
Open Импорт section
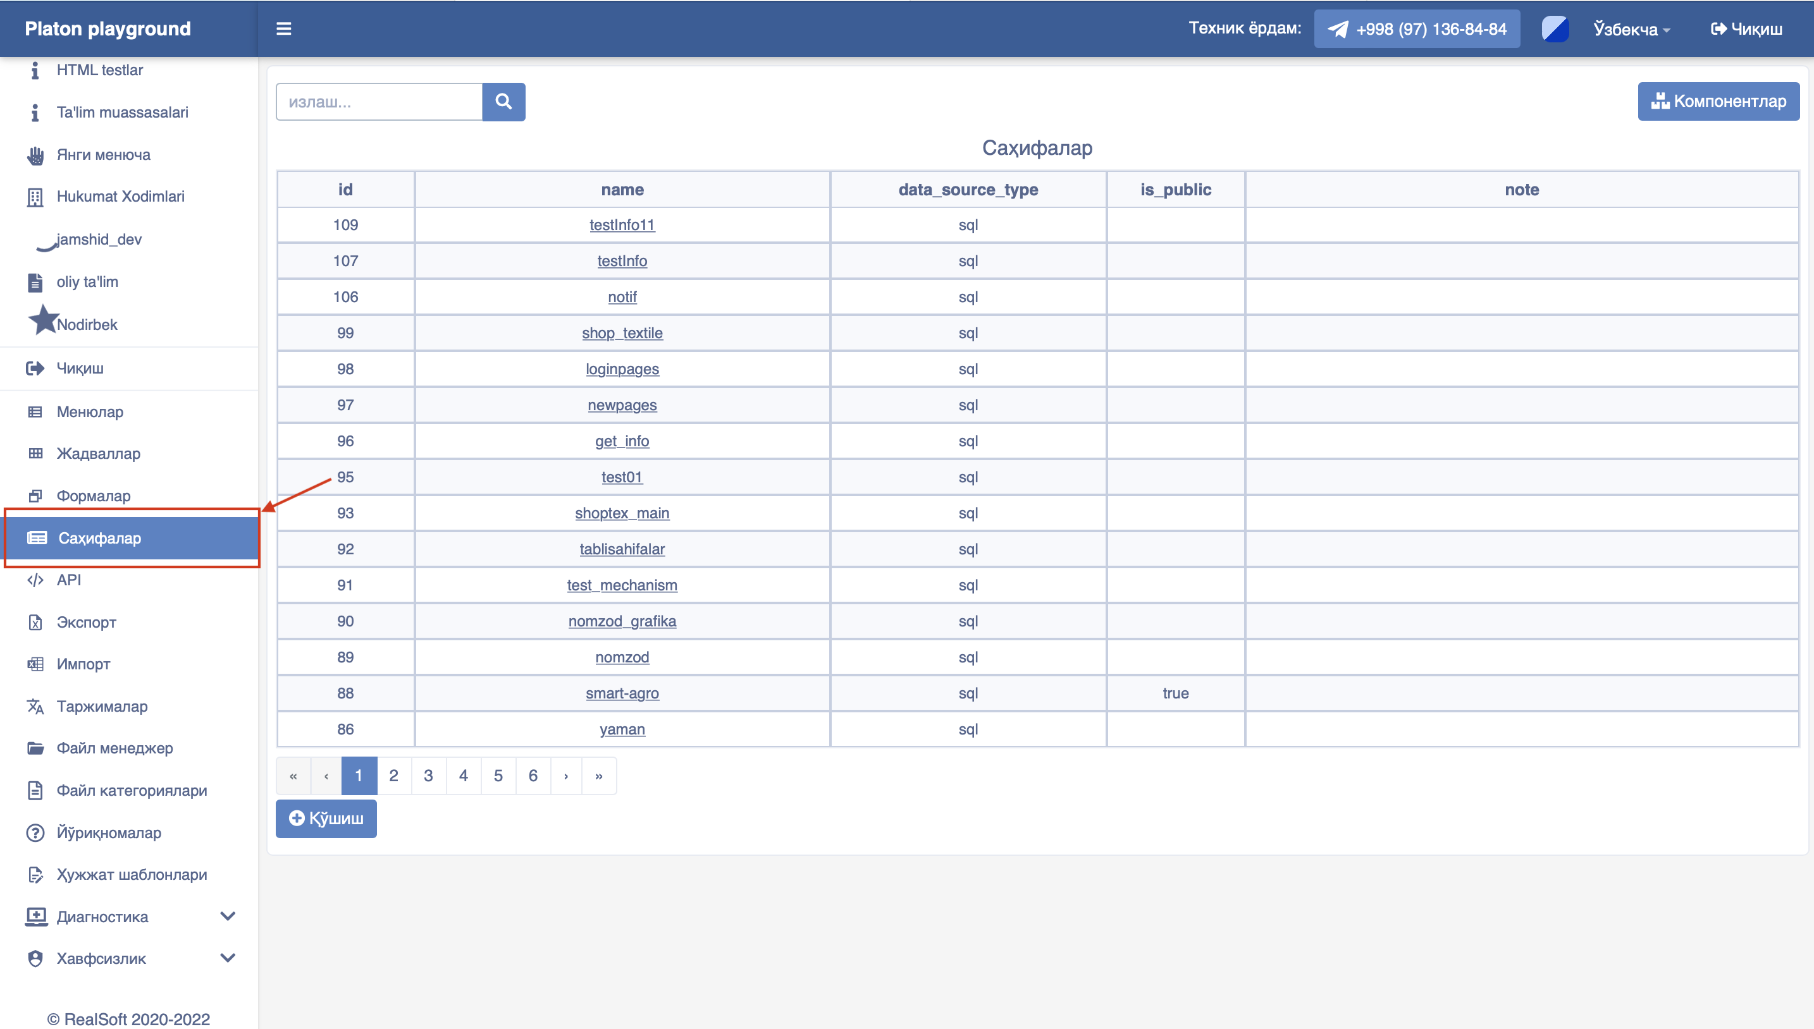tap(83, 664)
